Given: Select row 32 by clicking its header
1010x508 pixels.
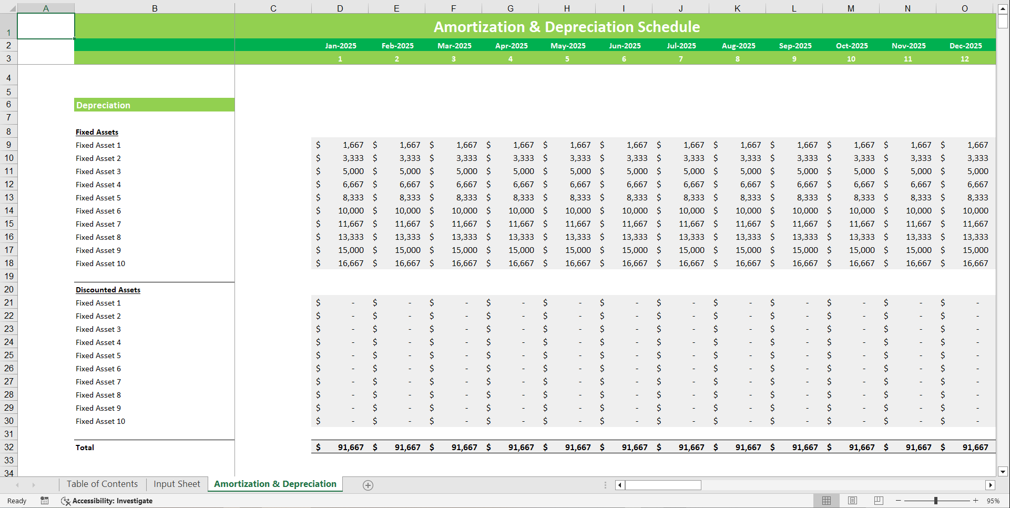Looking at the screenshot, I should [x=8, y=447].
